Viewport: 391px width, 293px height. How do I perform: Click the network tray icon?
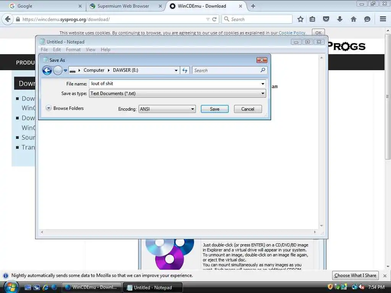[354, 287]
